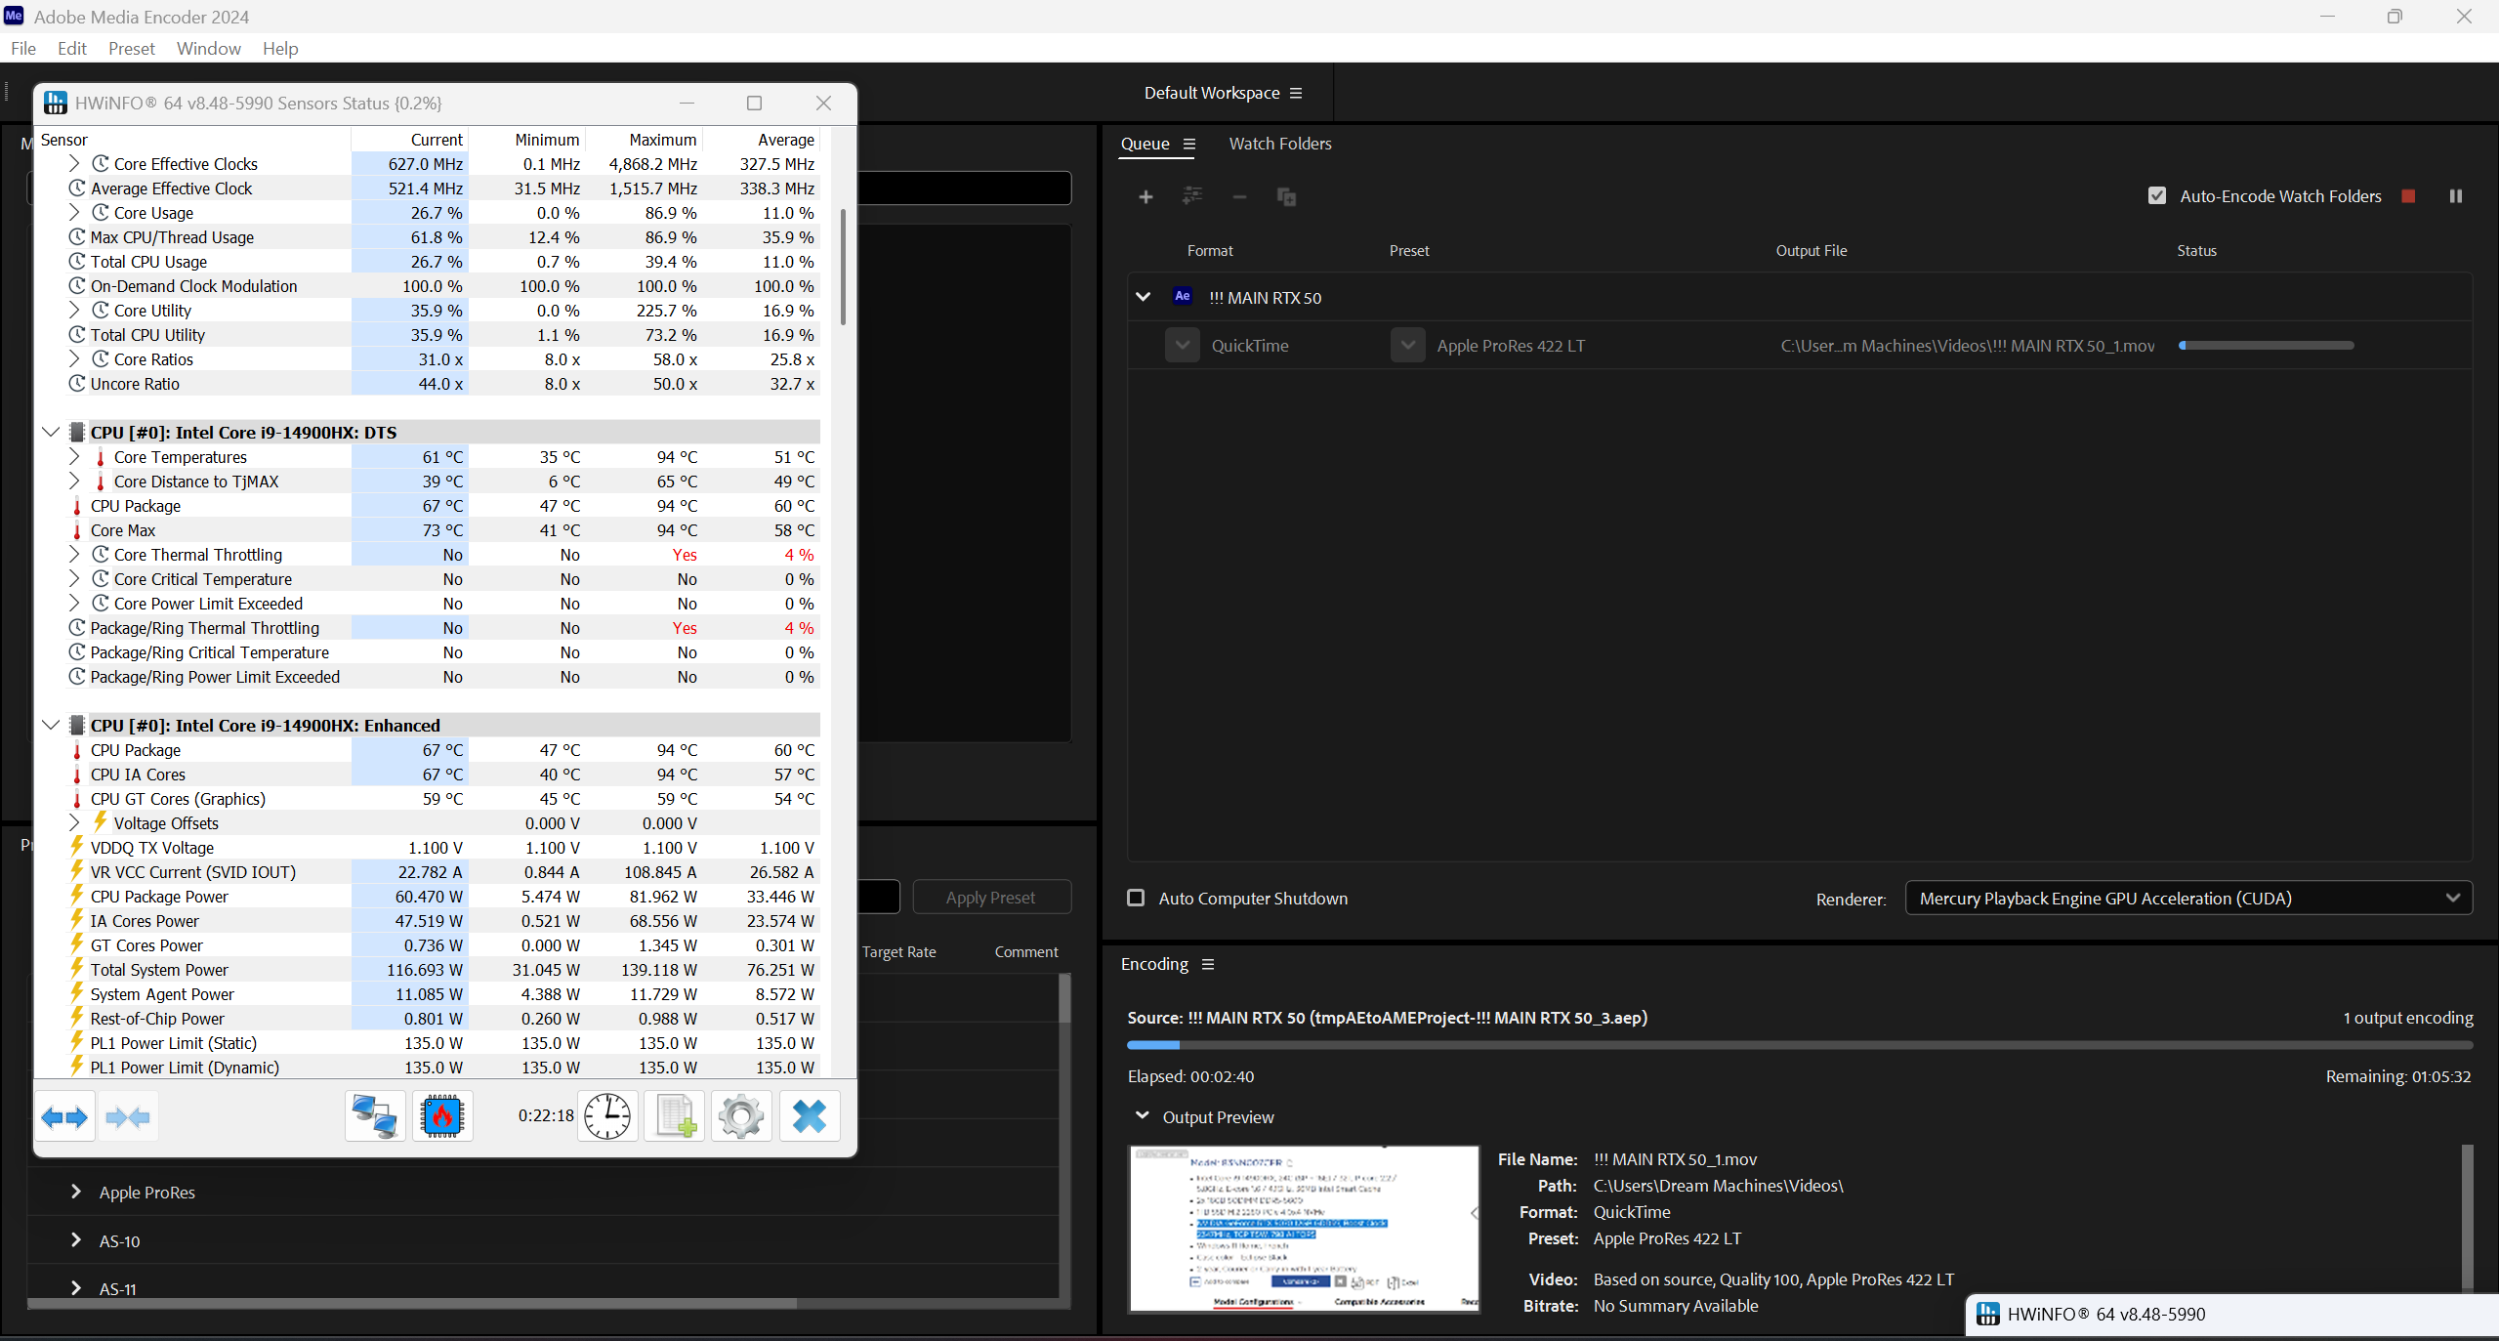Select the Default Workspace label

1212,93
